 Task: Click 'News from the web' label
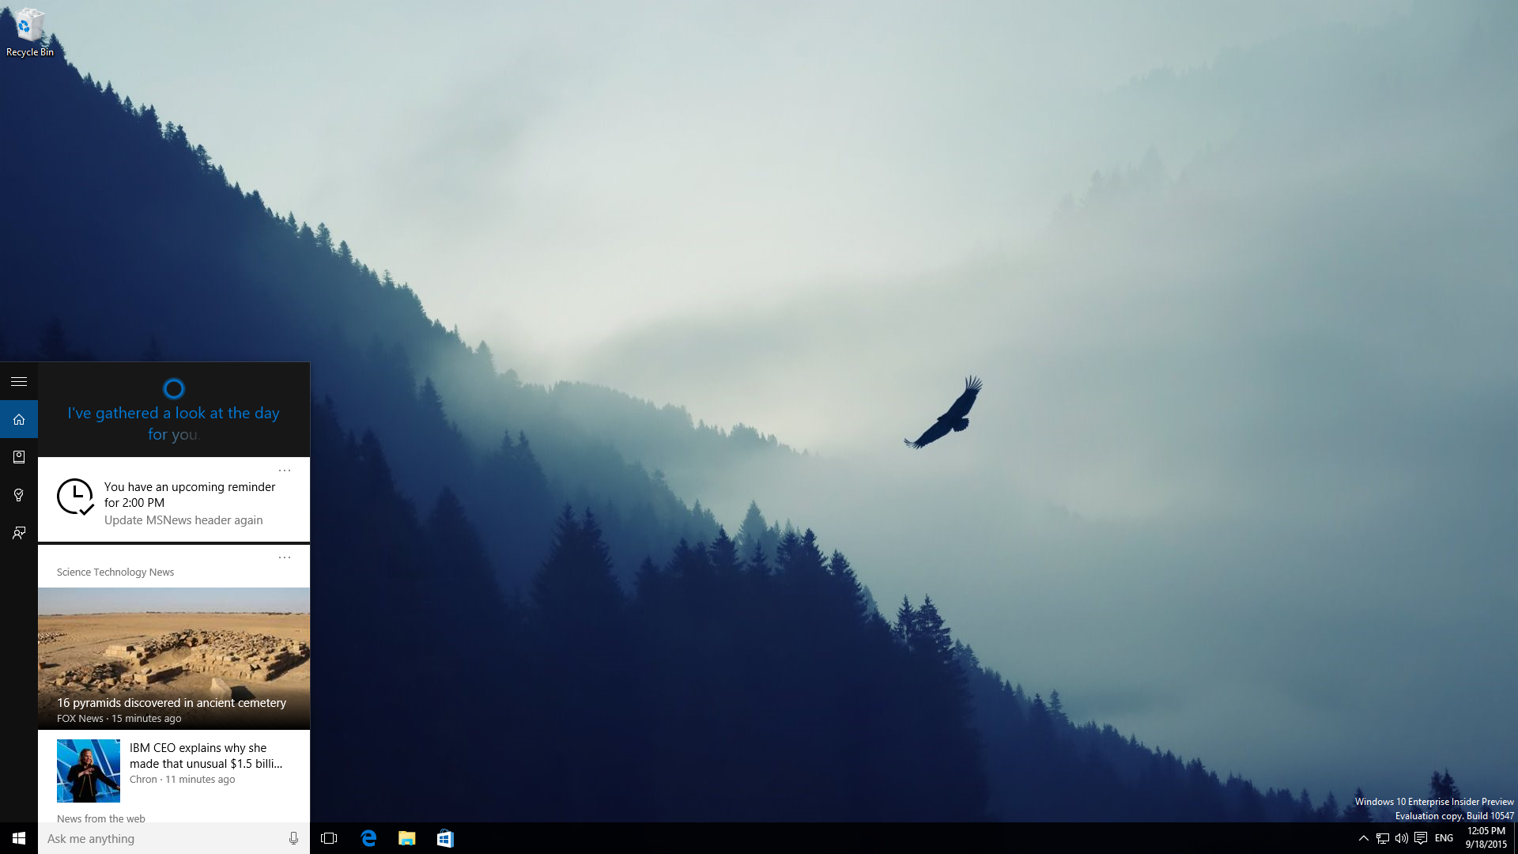(x=101, y=818)
